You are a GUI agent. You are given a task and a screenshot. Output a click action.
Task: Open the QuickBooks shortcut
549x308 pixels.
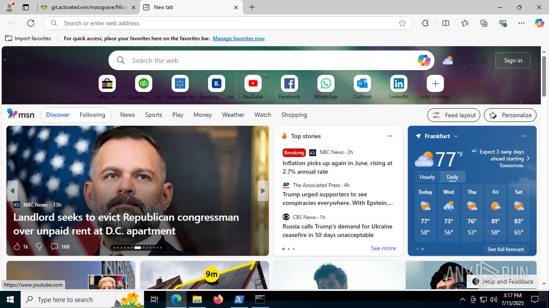click(x=144, y=88)
